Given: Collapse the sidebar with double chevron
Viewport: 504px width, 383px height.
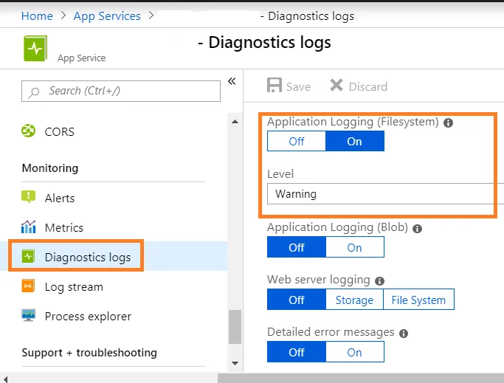Looking at the screenshot, I should 232,81.
